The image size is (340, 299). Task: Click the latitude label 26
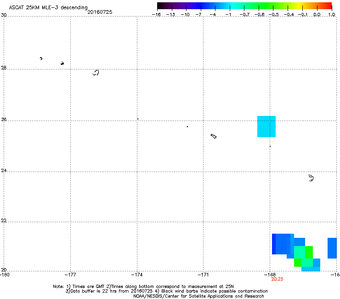click(4, 120)
